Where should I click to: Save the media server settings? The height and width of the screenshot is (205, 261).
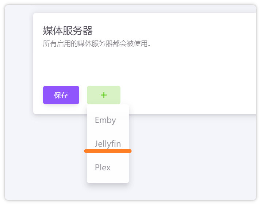pos(61,95)
